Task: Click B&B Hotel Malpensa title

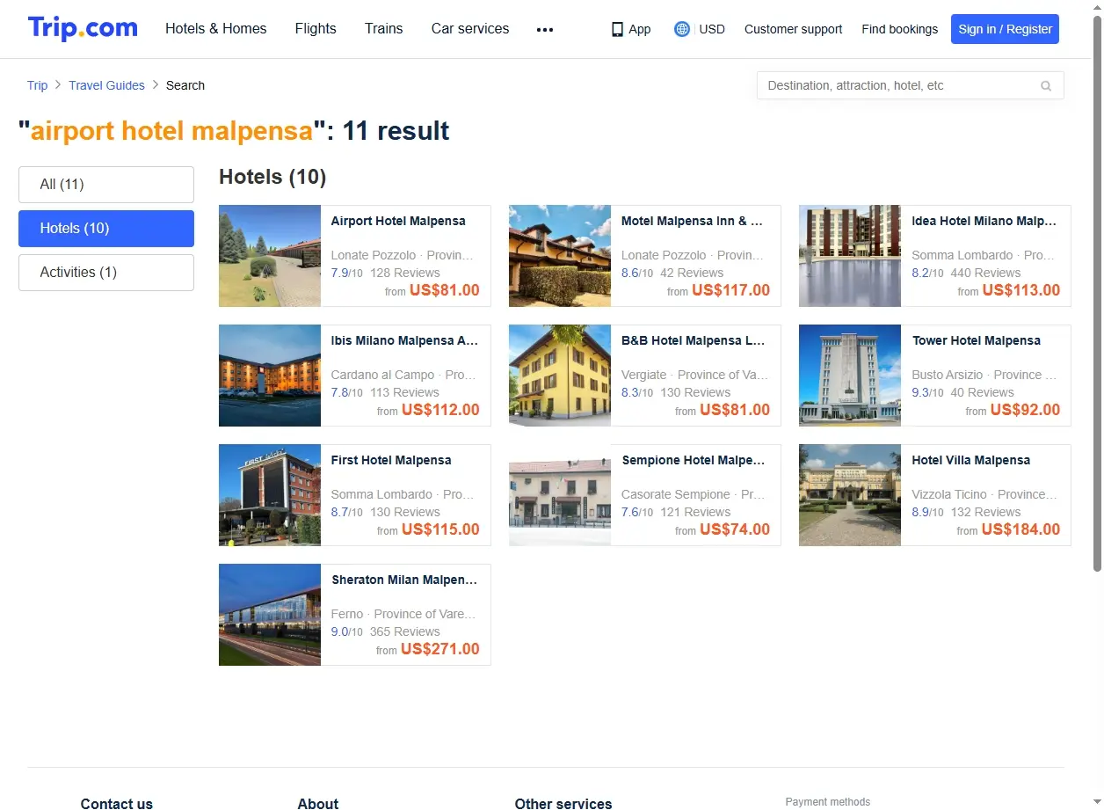Action: click(694, 340)
